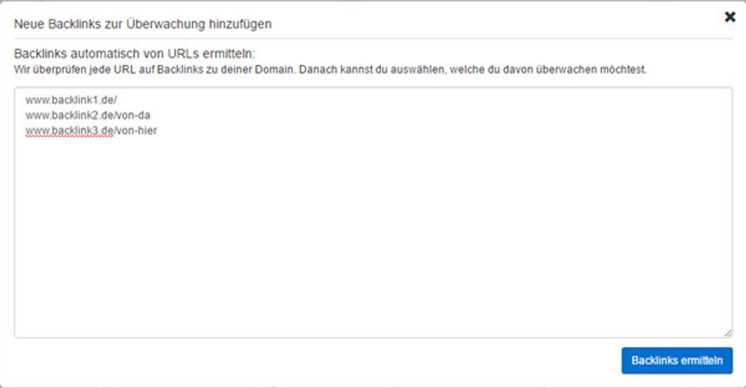This screenshot has width=746, height=388.
Task: Click the heading Backlinks automatisch von URLs ermitteln
Action: [x=135, y=53]
